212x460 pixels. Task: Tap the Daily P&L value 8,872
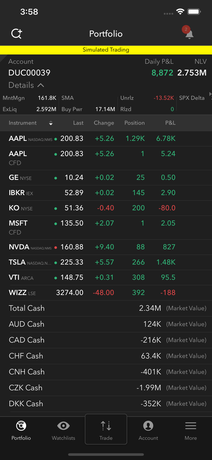pos(162,73)
